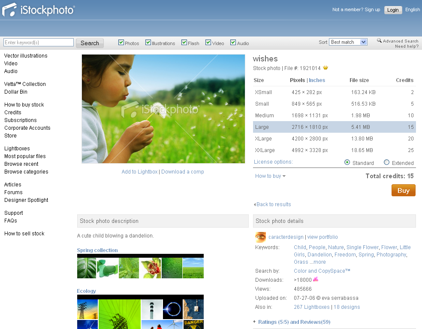This screenshot has height=329, width=422.
Task: Click the gold crown icon beside file number
Action: 326,68
